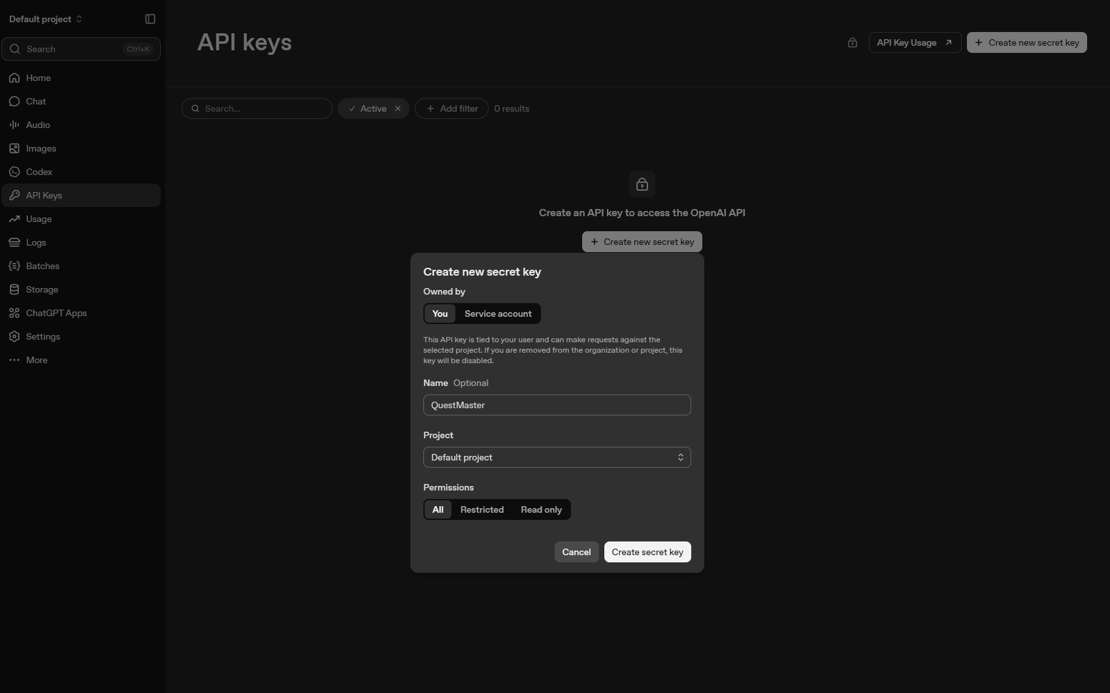Open Settings from the sidebar
The width and height of the screenshot is (1110, 693).
coord(81,336)
